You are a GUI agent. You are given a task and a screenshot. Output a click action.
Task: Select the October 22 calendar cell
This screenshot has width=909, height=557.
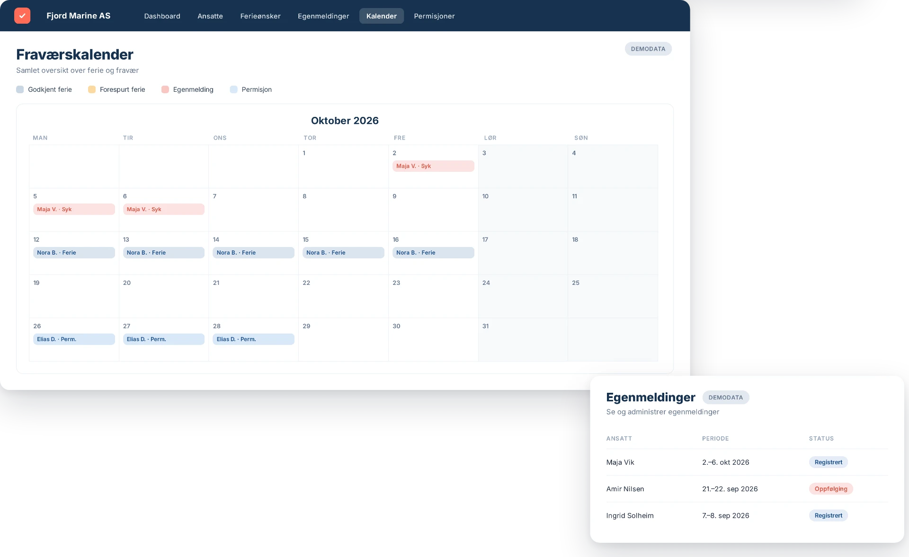(x=343, y=296)
